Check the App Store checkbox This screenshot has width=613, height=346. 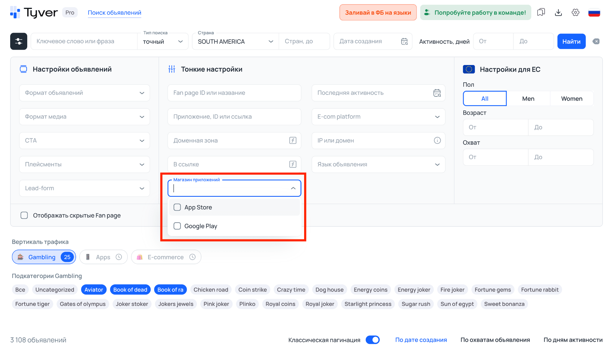click(177, 207)
